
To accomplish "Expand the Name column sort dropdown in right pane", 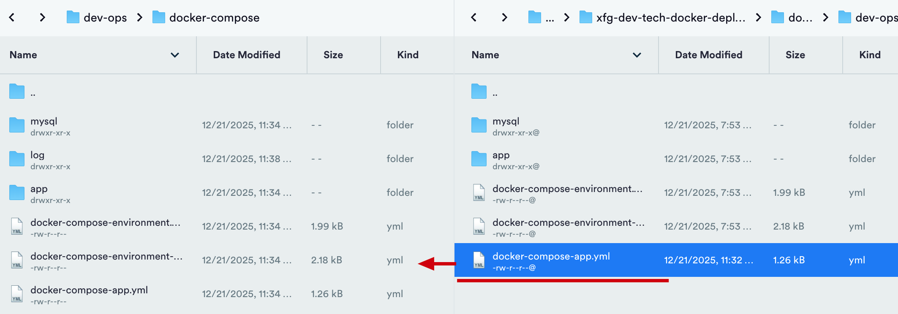I will coord(637,55).
